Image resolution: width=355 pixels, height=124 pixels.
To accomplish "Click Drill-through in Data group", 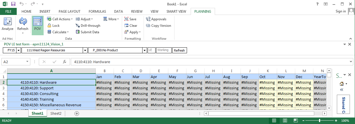I will click(x=88, y=26).
